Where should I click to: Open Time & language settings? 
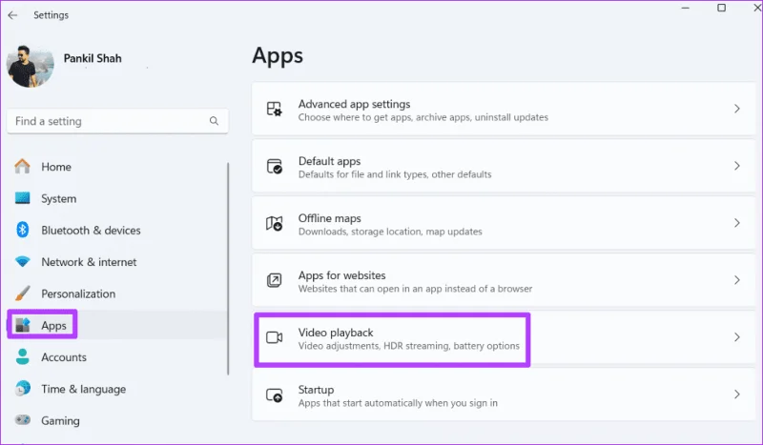84,389
